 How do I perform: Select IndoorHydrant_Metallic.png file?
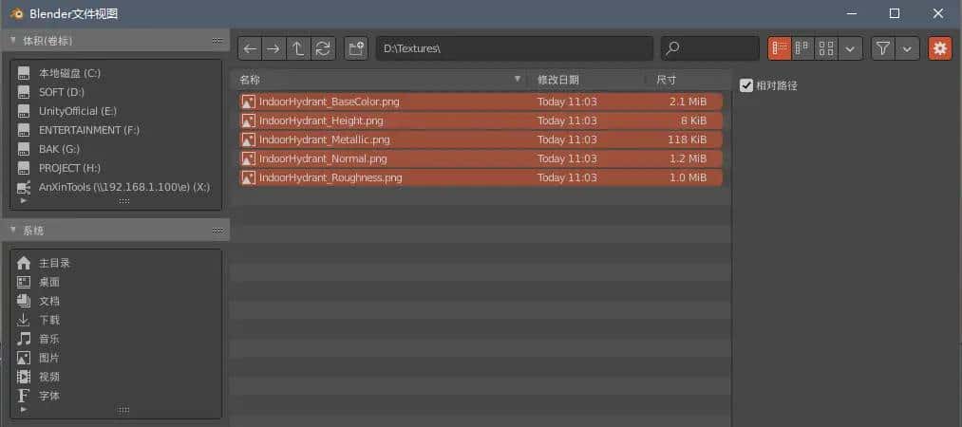point(481,139)
